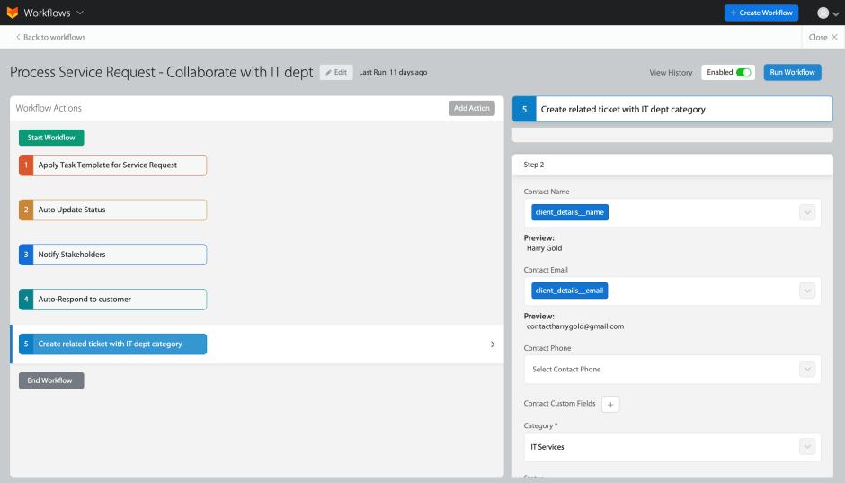845x483 pixels.
Task: Open the Contact Email dropdown arrow
Action: pos(806,291)
